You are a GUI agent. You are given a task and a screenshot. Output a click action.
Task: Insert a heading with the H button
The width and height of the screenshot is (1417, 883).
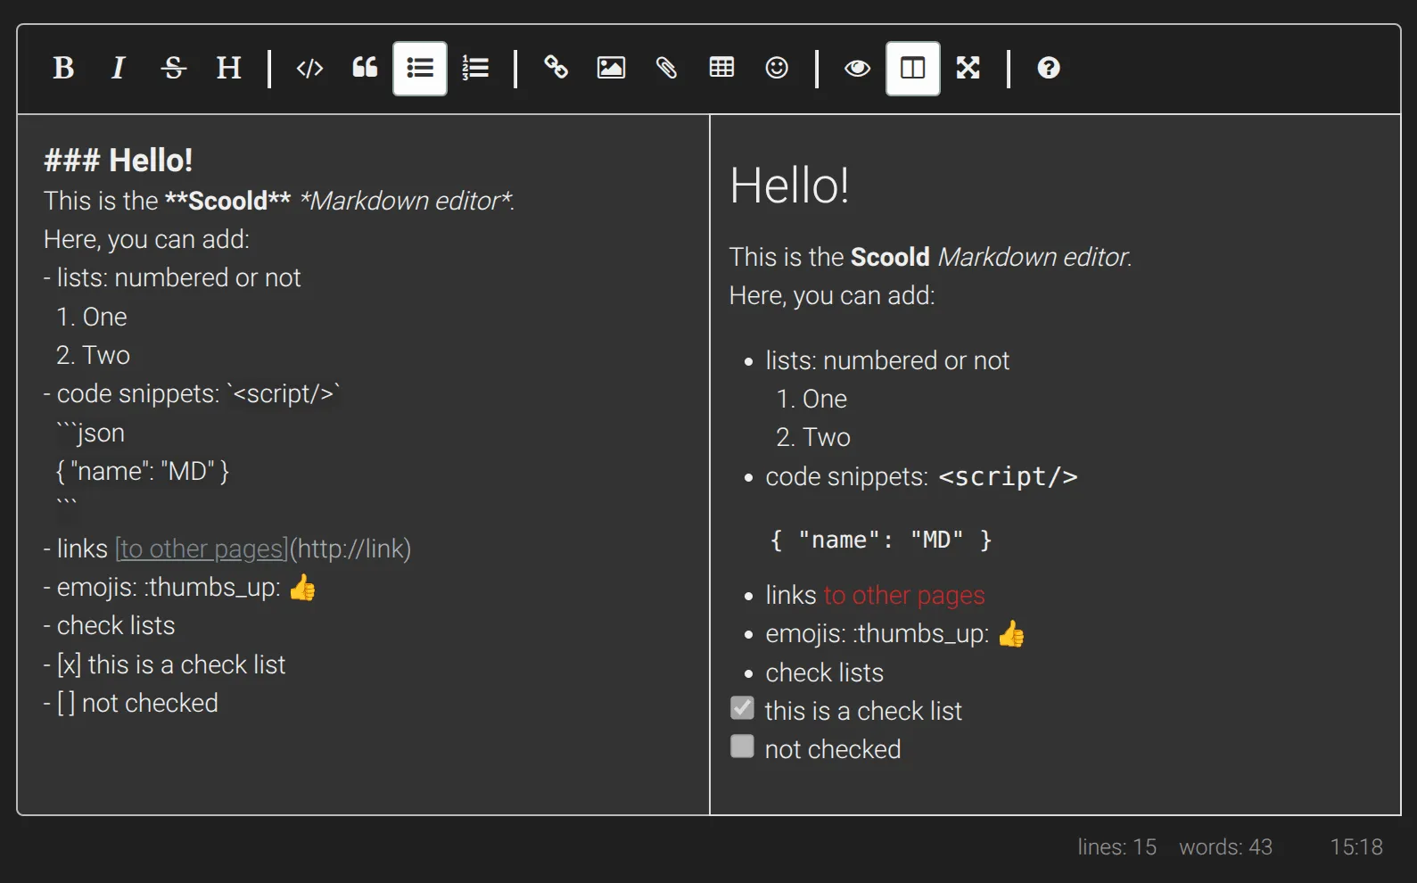coord(229,68)
